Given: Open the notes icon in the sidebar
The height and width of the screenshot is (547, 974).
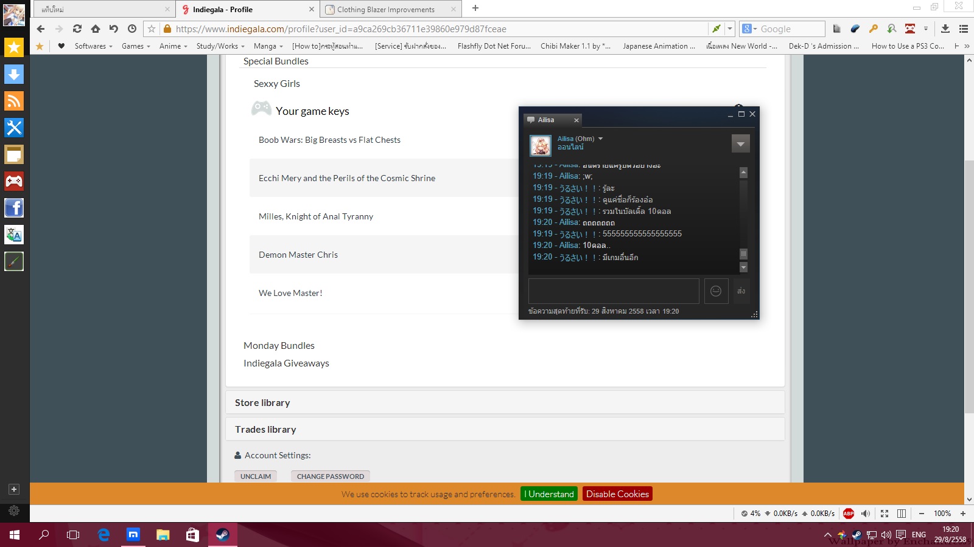Looking at the screenshot, I should [14, 154].
